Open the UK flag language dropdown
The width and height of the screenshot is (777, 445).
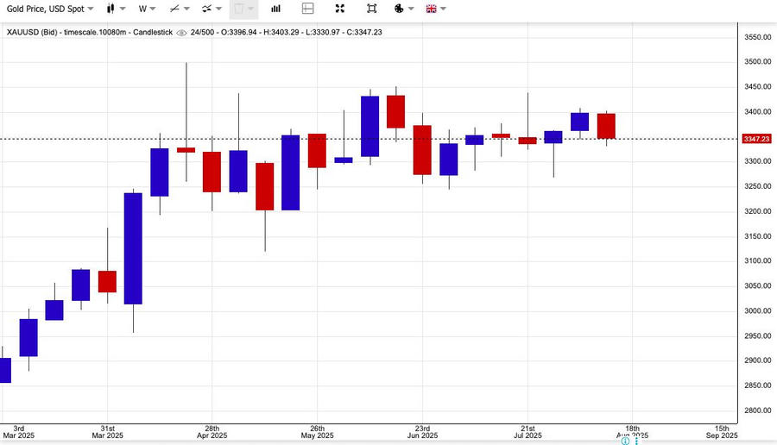[435, 9]
